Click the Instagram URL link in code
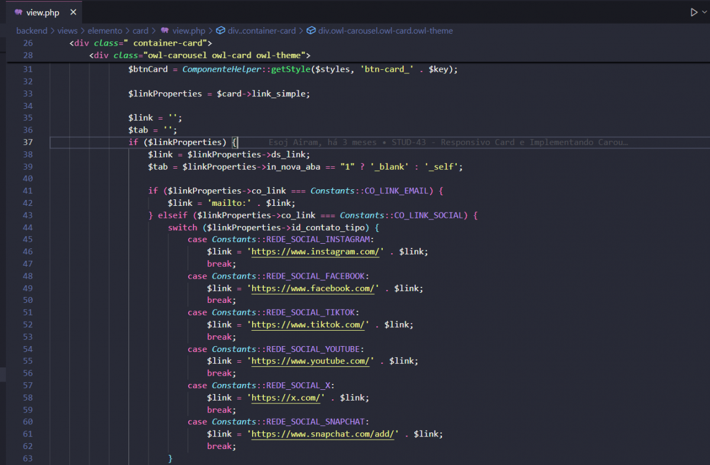The image size is (710, 465). point(315,251)
